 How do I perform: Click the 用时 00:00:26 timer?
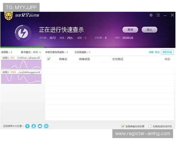[124, 38]
